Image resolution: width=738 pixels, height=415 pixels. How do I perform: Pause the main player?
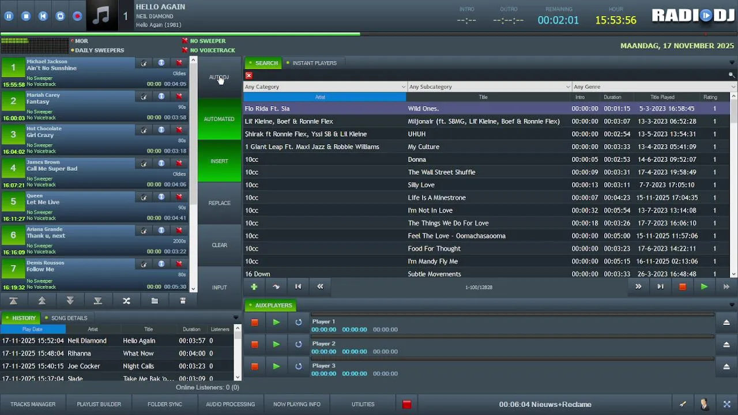click(x=9, y=16)
